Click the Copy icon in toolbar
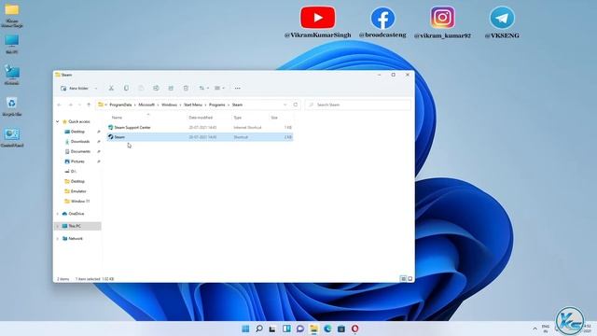 click(126, 88)
